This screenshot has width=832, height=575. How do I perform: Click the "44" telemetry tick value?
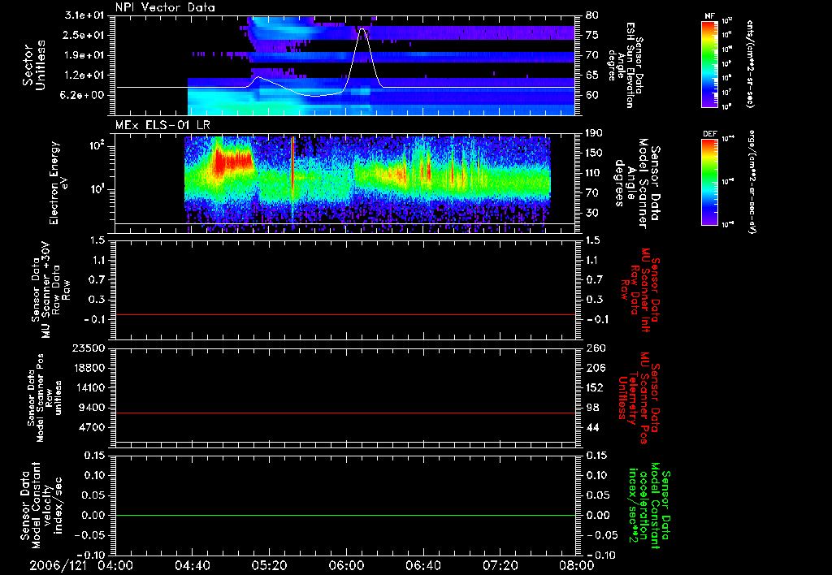(x=592, y=427)
